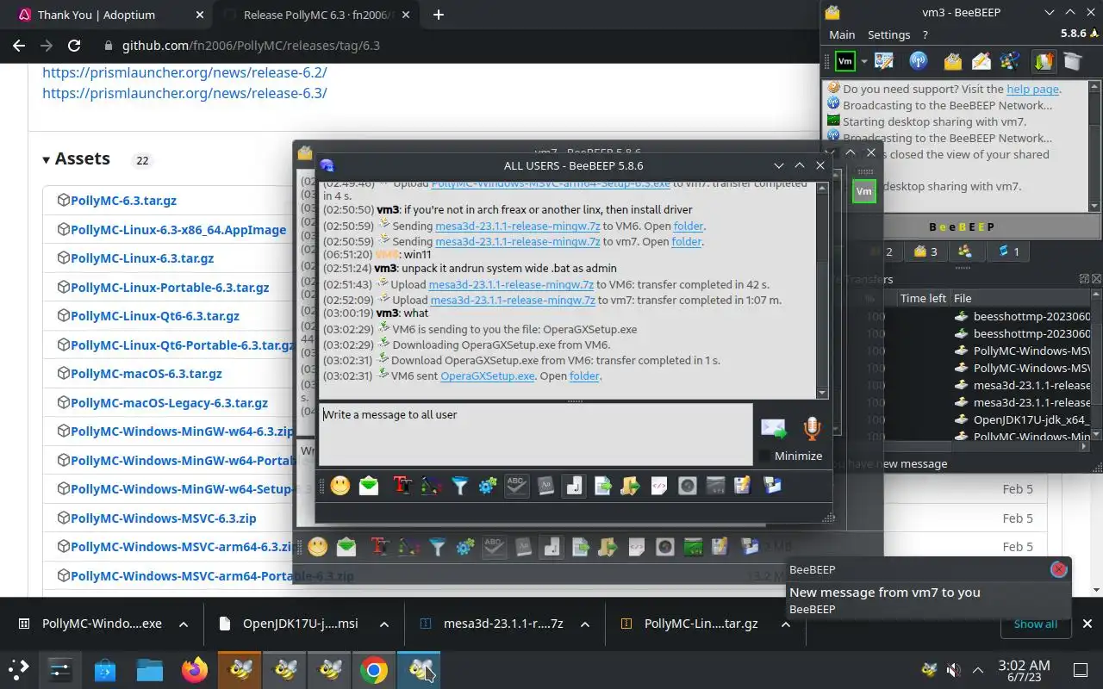Expand options for mesa3d 7z download

click(585, 624)
